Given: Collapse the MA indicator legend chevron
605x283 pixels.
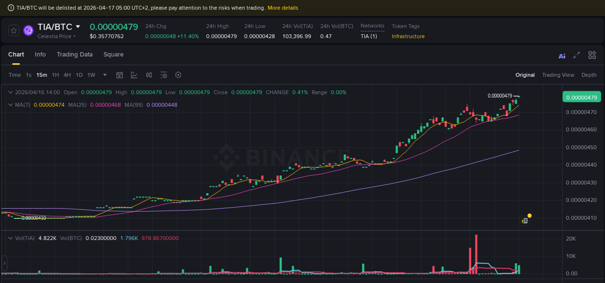Looking at the screenshot, I should pyautogui.click(x=11, y=105).
